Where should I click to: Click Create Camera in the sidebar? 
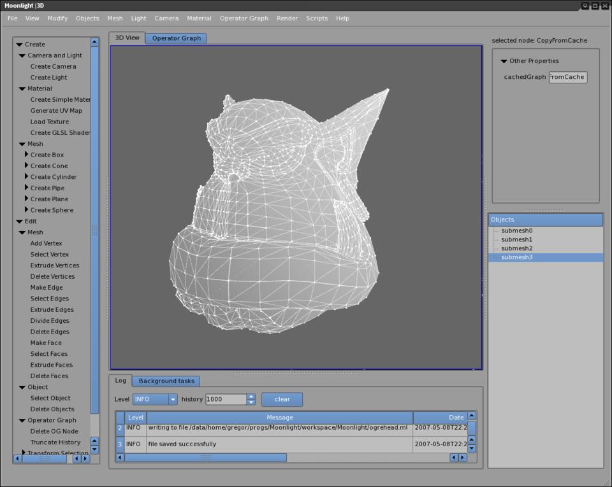(x=53, y=66)
